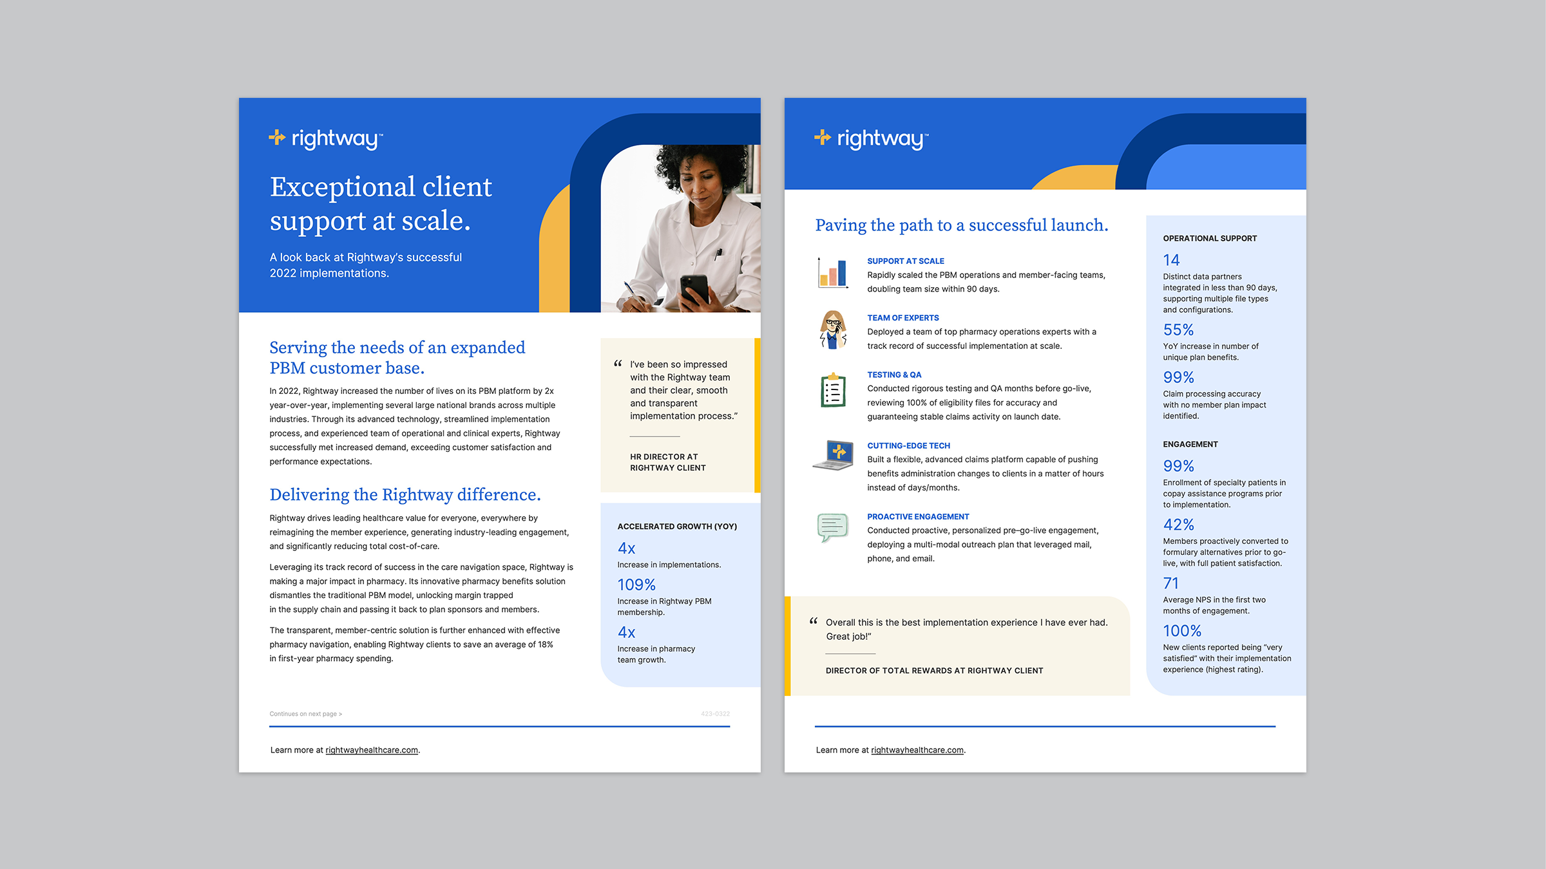Select the heading 'Paving the path to a successful launch'

tap(962, 225)
